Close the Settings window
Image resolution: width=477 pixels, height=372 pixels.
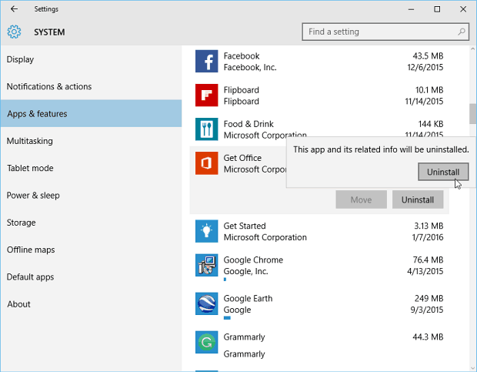(x=463, y=9)
